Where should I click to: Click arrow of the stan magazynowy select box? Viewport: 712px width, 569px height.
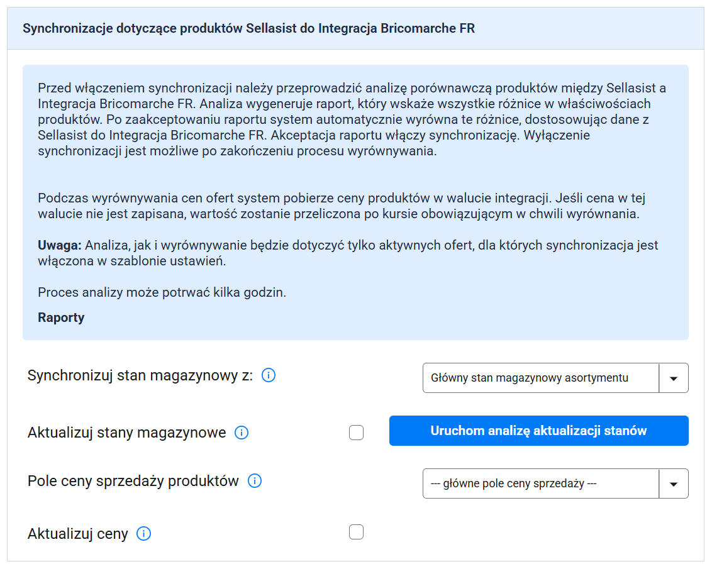674,378
